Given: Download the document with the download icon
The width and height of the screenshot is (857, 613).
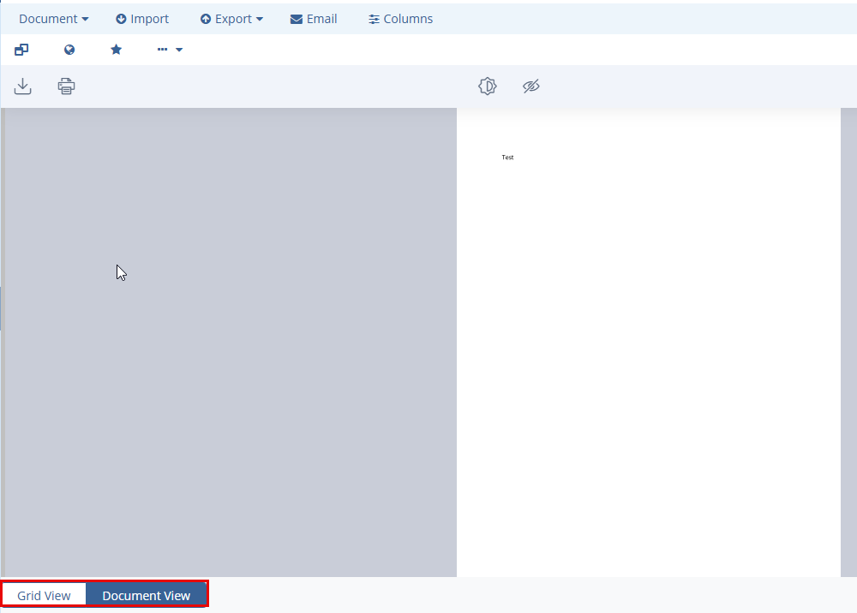Looking at the screenshot, I should 23,86.
